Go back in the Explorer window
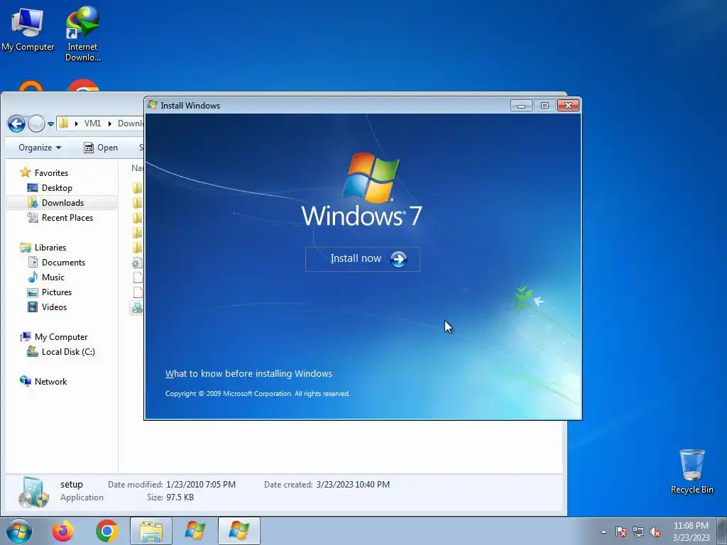The width and height of the screenshot is (727, 545). pos(17,123)
